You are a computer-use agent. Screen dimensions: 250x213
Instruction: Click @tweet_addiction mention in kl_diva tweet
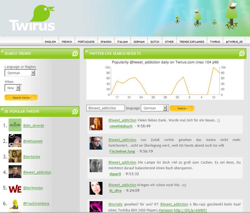coord(122,185)
